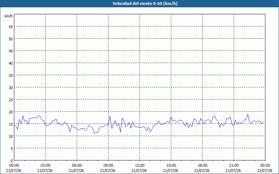The width and height of the screenshot is (279, 174).
Task: Click the '25' value on the y-axis
Action: [11, 100]
